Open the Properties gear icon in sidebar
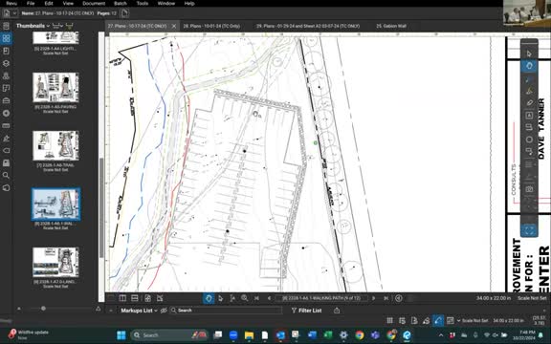The image size is (551, 344). click(6, 113)
